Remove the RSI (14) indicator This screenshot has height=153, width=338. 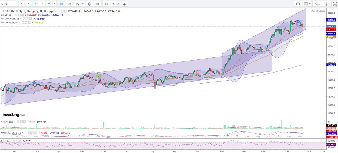(x=20, y=141)
